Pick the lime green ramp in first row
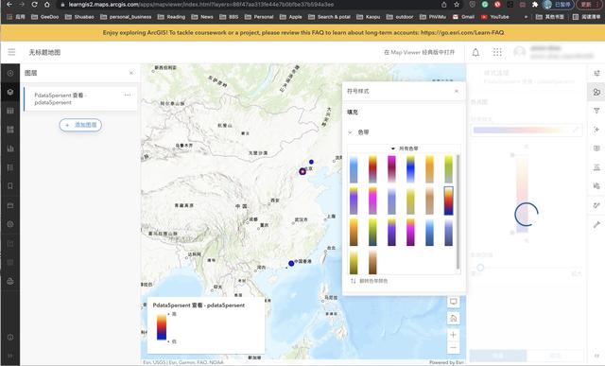The width and height of the screenshot is (605, 366). click(448, 169)
